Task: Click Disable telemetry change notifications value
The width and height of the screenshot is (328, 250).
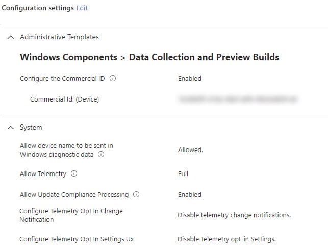Action: 234,215
